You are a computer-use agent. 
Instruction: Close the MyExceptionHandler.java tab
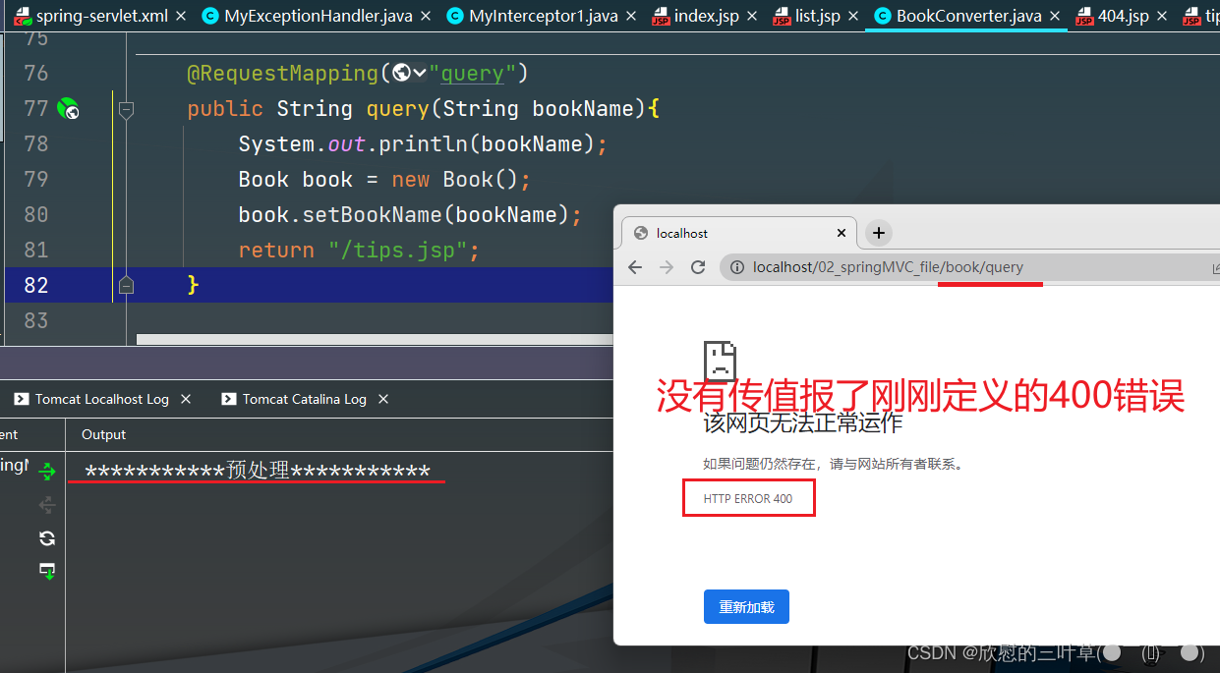[424, 17]
